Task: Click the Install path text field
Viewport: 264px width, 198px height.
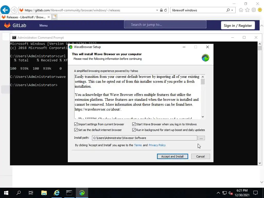Action: 144,138
